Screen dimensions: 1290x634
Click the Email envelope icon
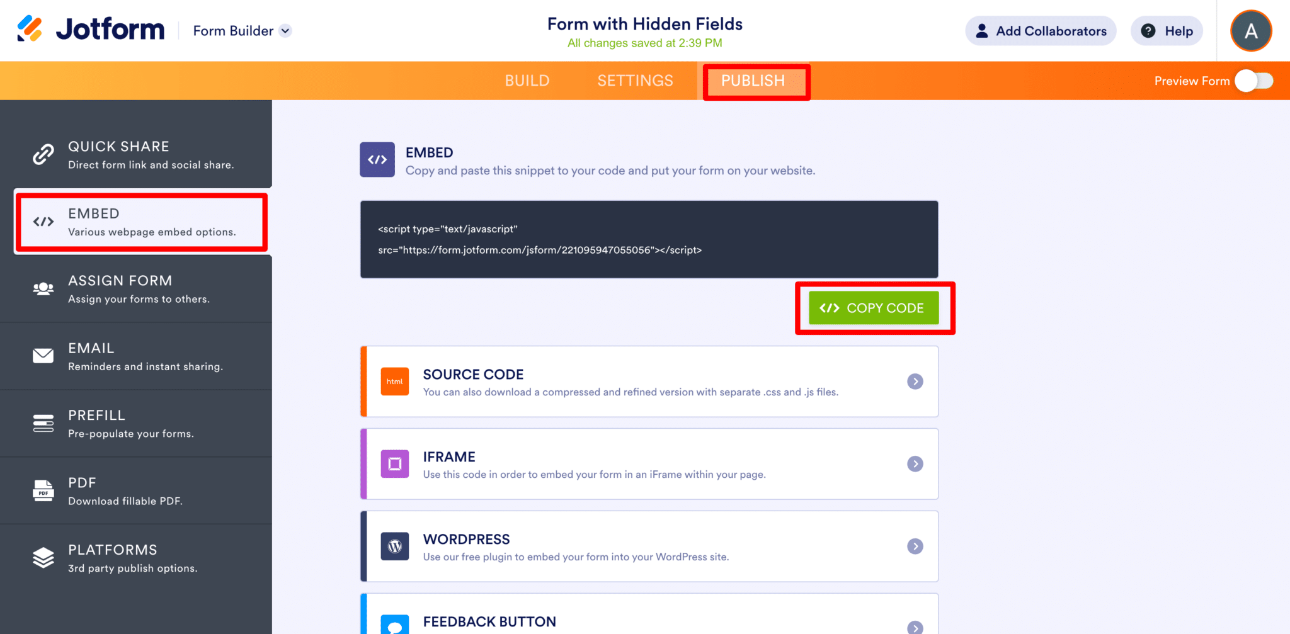pyautogui.click(x=43, y=356)
